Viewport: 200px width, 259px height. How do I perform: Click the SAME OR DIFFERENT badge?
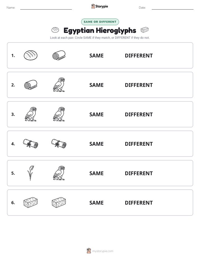(x=100, y=22)
